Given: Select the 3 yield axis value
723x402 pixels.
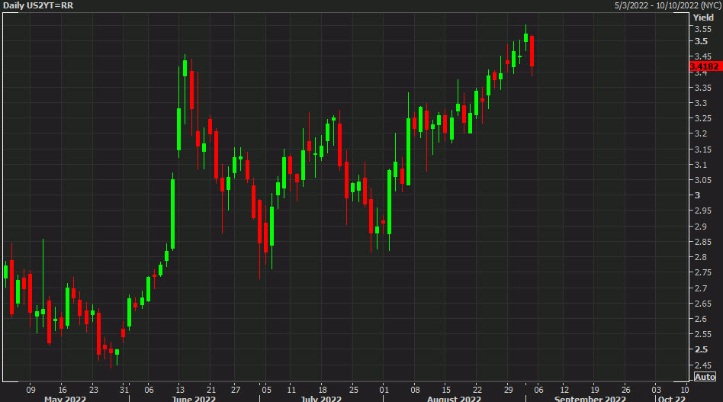Looking at the screenshot, I should pos(697,195).
